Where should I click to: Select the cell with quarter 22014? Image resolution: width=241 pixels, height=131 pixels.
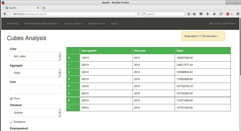pyautogui.click(x=106, y=65)
